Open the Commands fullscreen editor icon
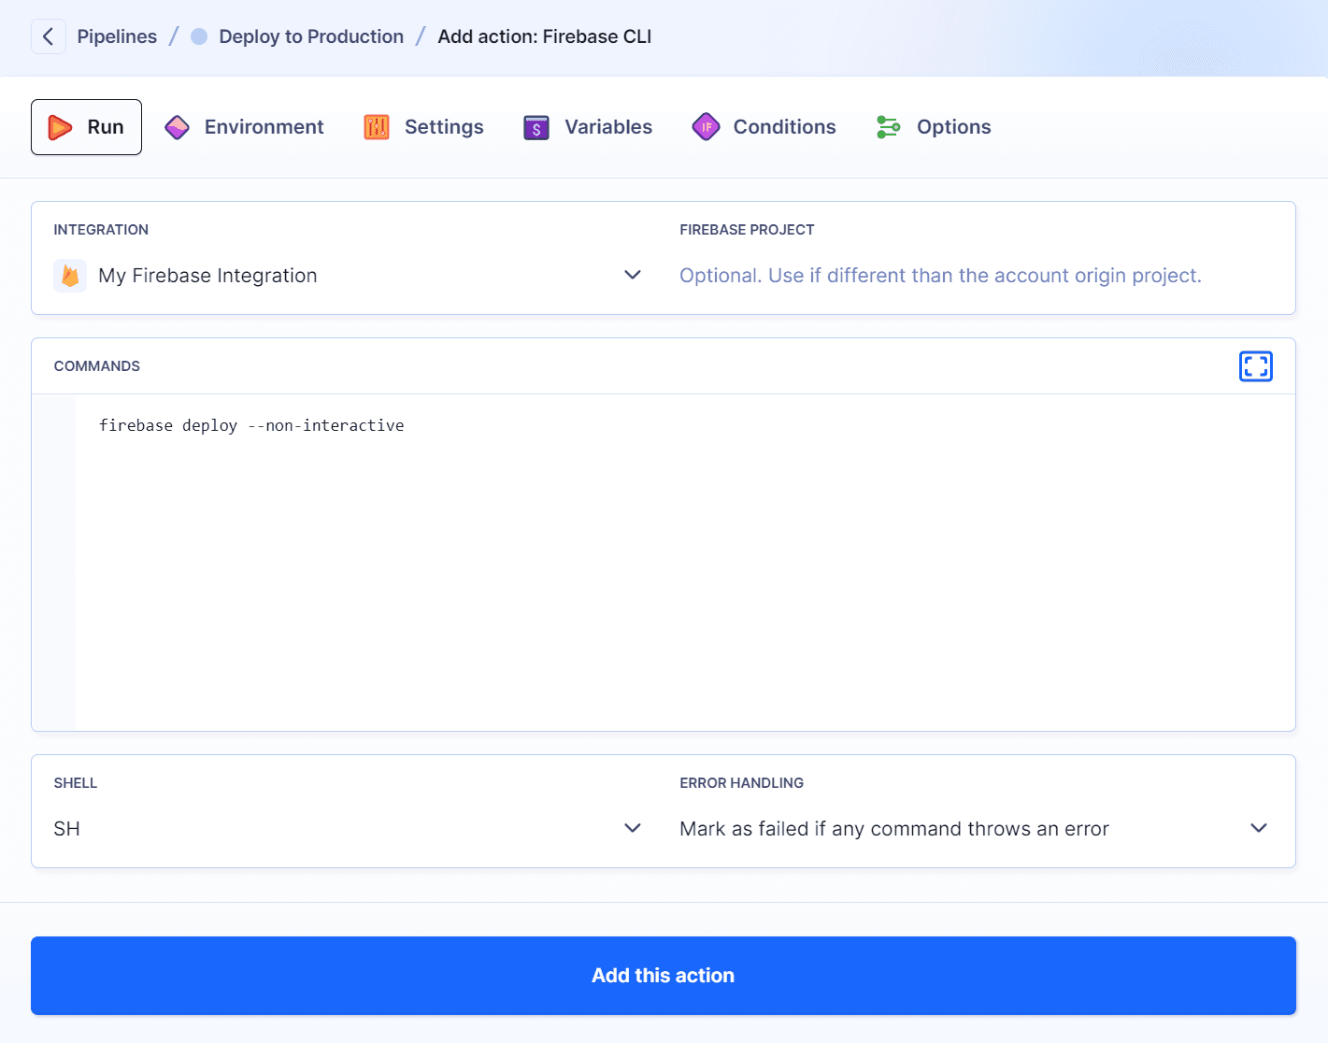 tap(1255, 365)
